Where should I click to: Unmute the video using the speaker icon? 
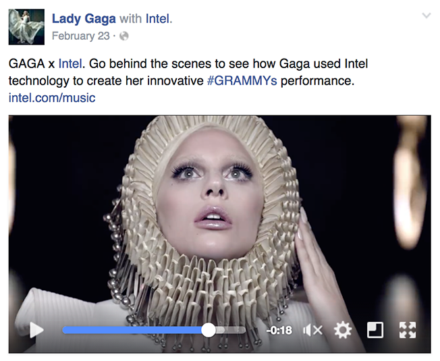pyautogui.click(x=312, y=331)
